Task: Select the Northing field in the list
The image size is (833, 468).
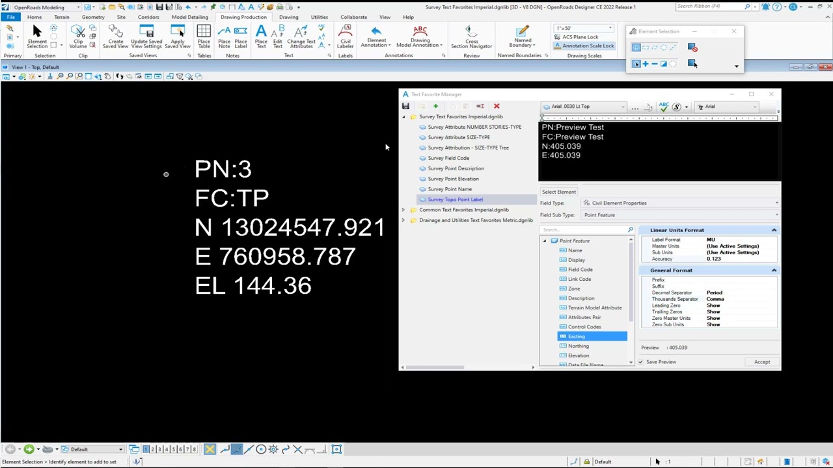Action: click(x=579, y=346)
